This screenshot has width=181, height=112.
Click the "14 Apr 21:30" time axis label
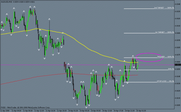pyautogui.click(x=130, y=111)
